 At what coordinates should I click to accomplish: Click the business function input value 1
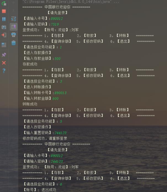click(61, 47)
